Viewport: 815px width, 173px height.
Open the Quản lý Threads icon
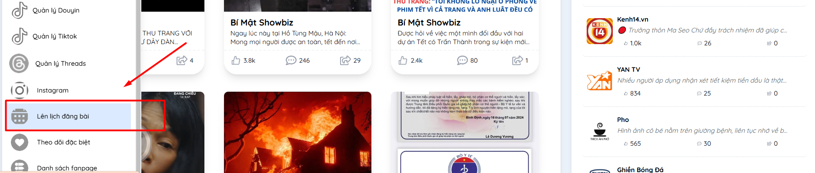[19, 64]
